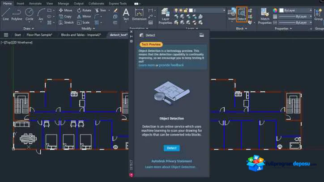Open the ByLayer lineweight dropdown
This screenshot has width=324, height=182.
click(295, 16)
